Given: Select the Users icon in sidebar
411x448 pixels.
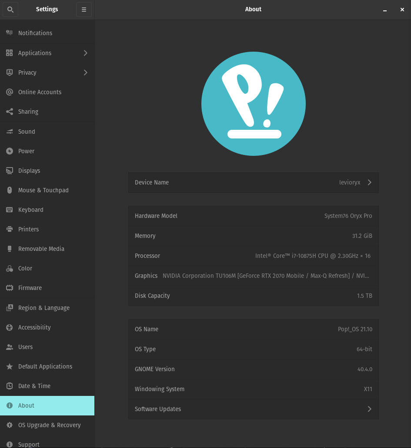Looking at the screenshot, I should [x=9, y=346].
